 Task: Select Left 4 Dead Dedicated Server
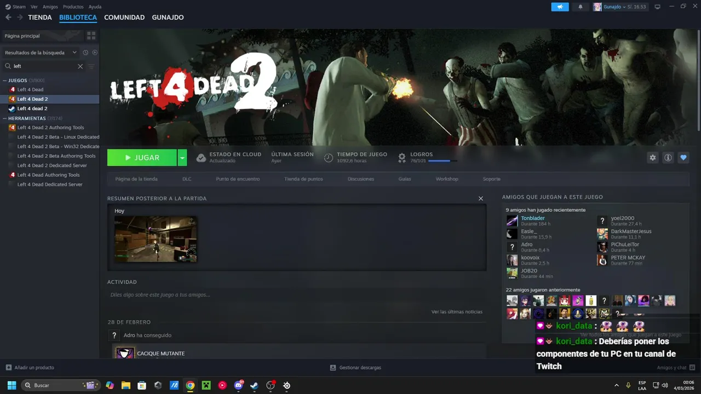(x=50, y=184)
